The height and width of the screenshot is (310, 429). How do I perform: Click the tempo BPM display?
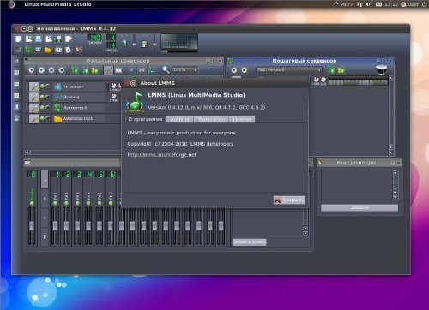pyautogui.click(x=94, y=38)
